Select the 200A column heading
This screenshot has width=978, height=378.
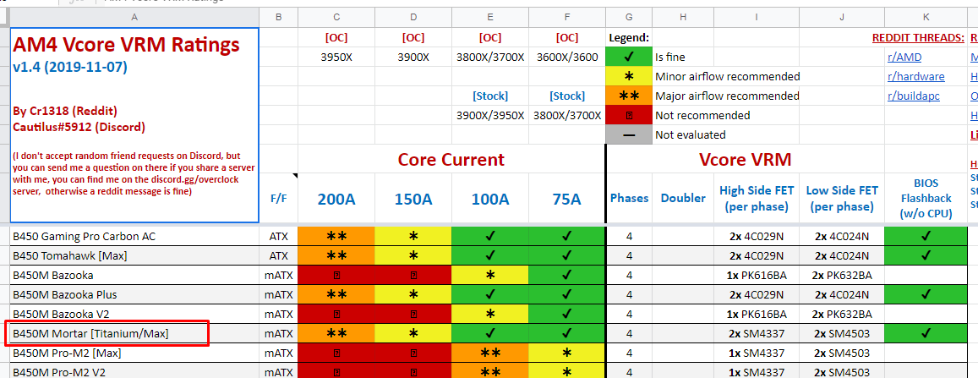click(x=336, y=199)
